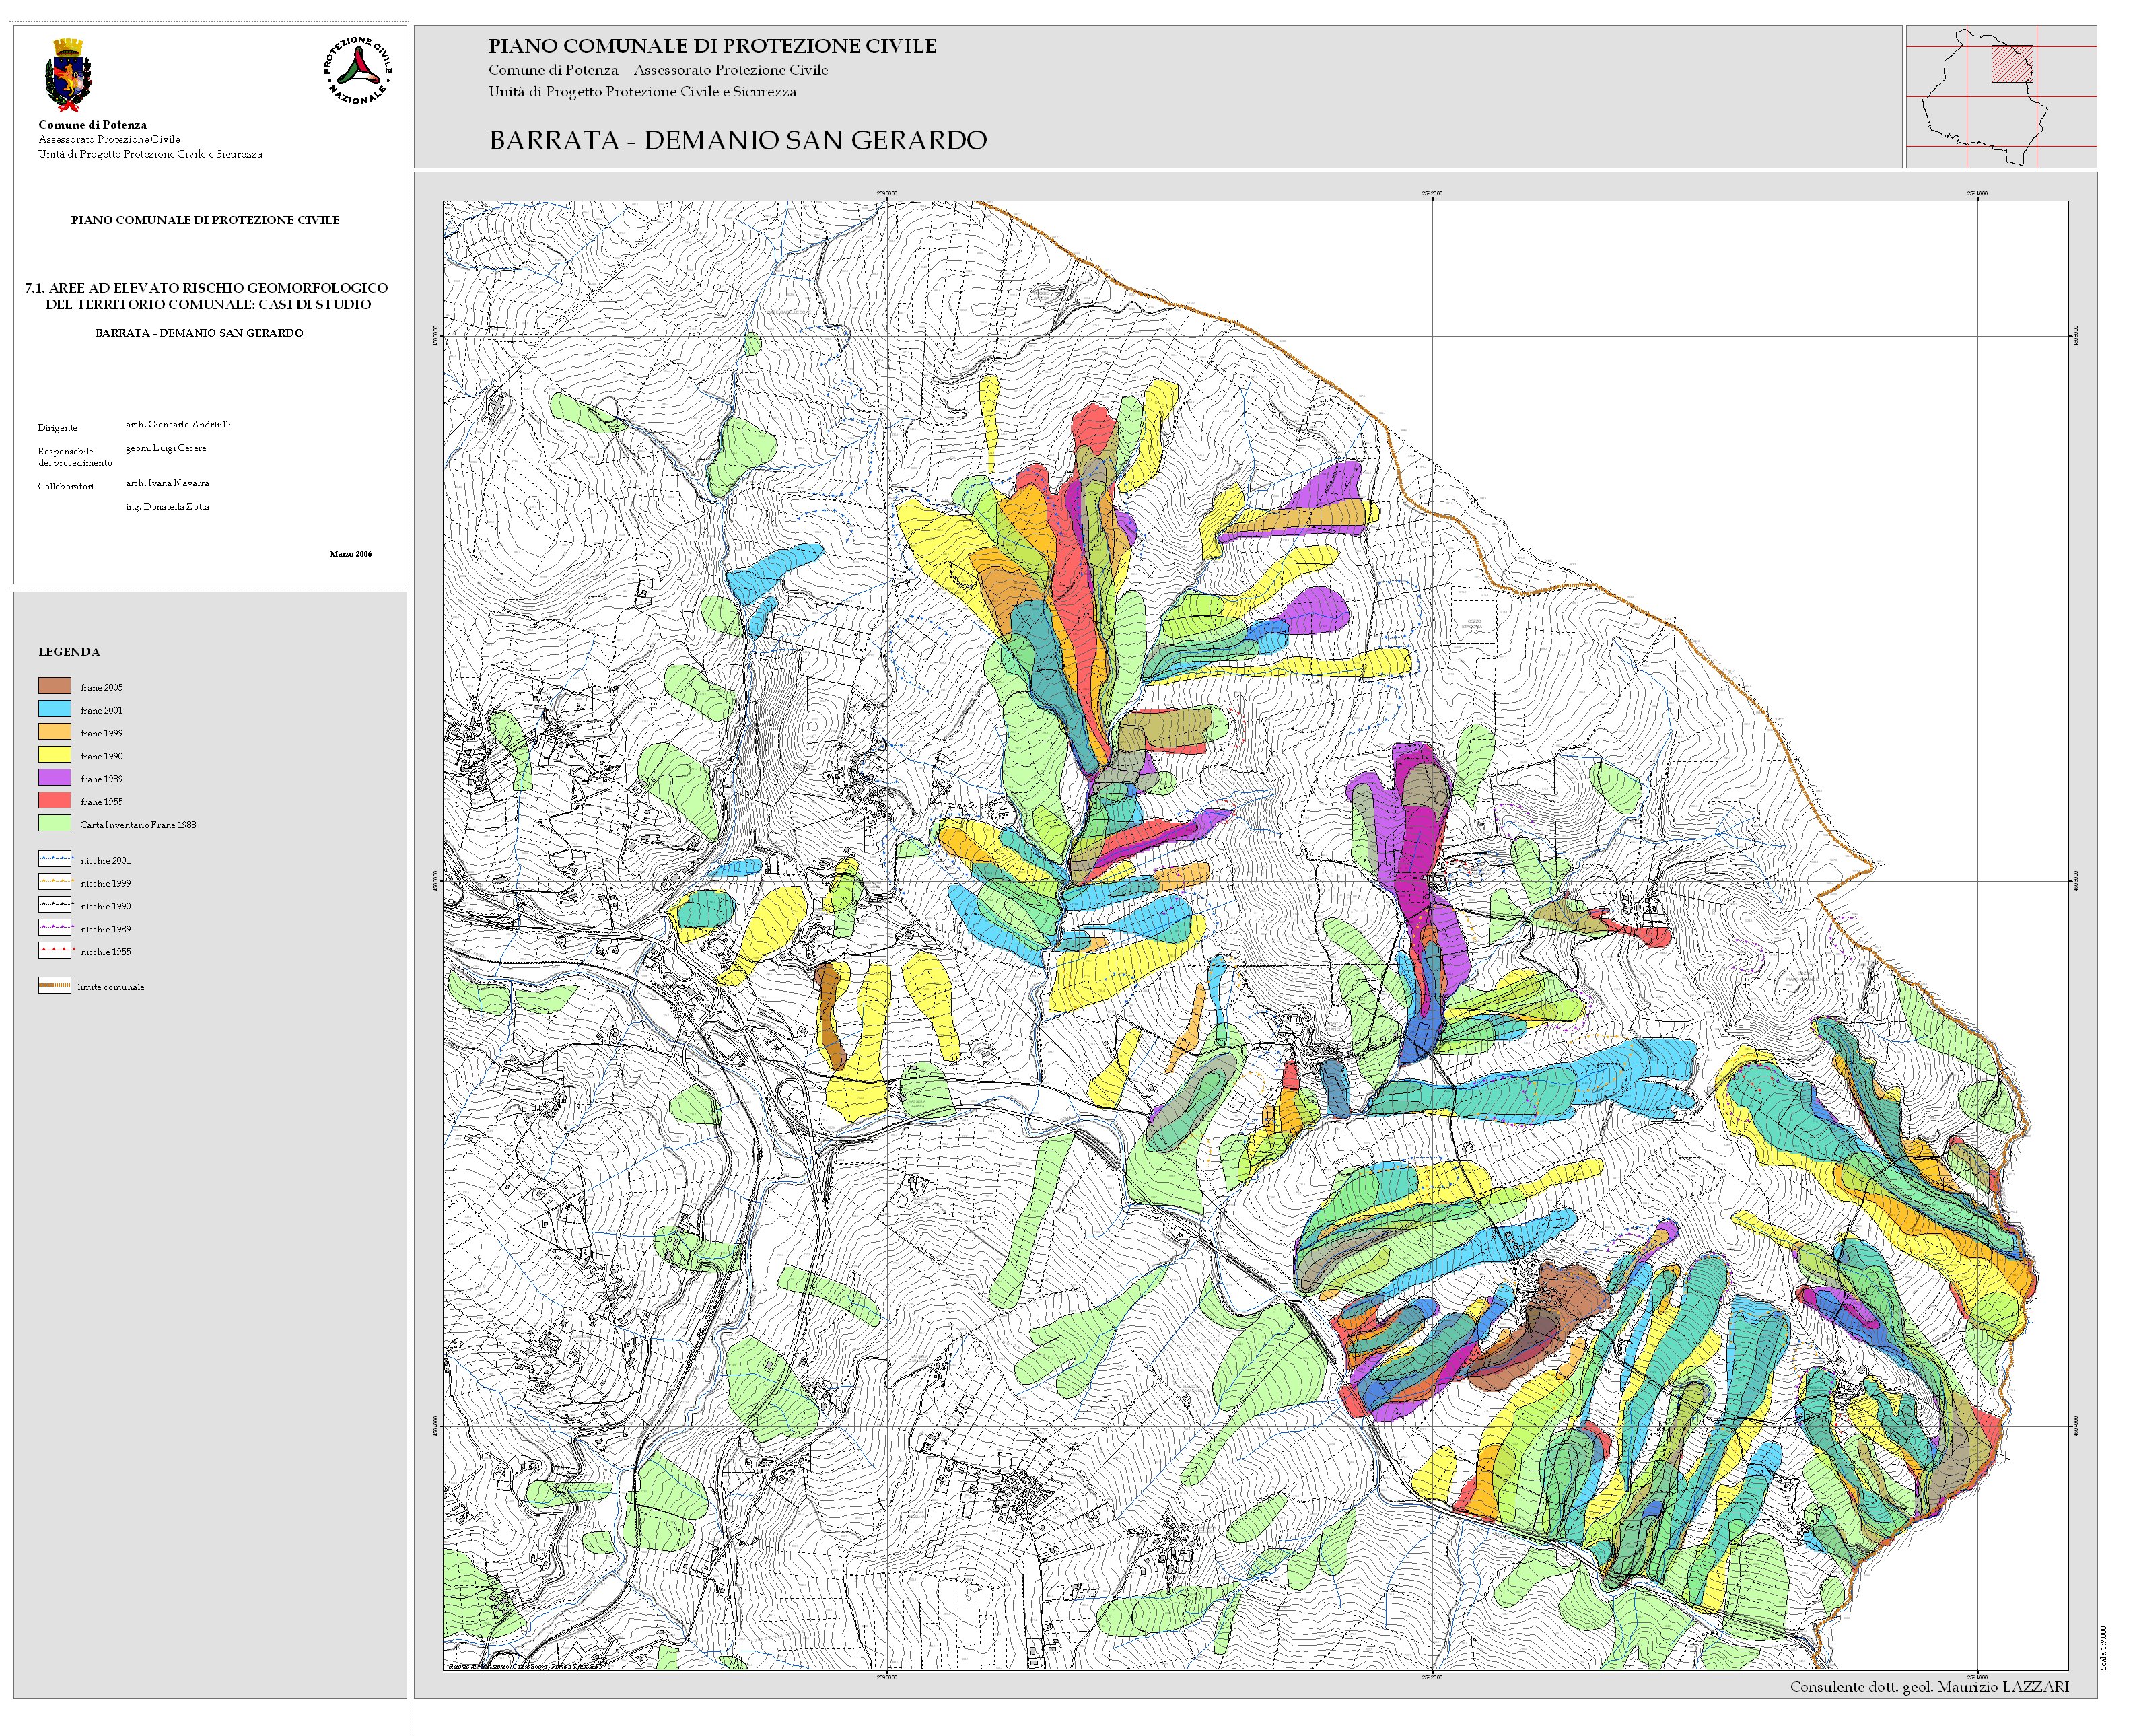This screenshot has width=2137, height=1736.
Task: Click the LEGENDA heading
Action: pos(69,652)
